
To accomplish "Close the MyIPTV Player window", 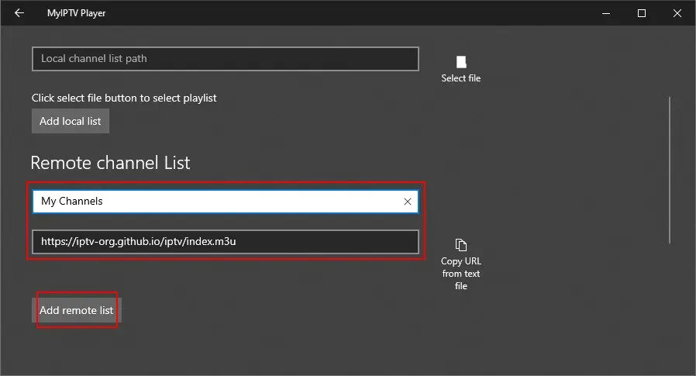I will pos(677,13).
